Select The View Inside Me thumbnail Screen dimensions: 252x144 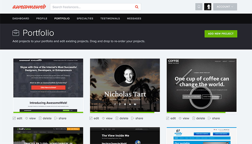(x=125, y=135)
